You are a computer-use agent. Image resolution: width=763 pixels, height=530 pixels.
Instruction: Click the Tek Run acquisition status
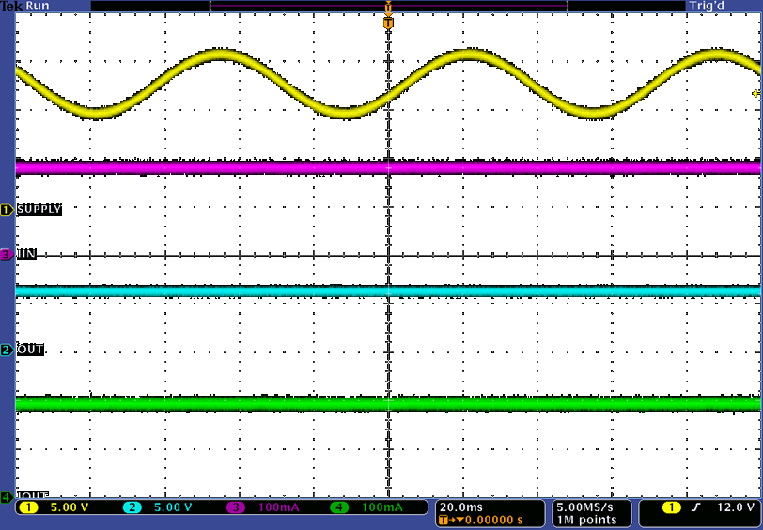(x=24, y=7)
